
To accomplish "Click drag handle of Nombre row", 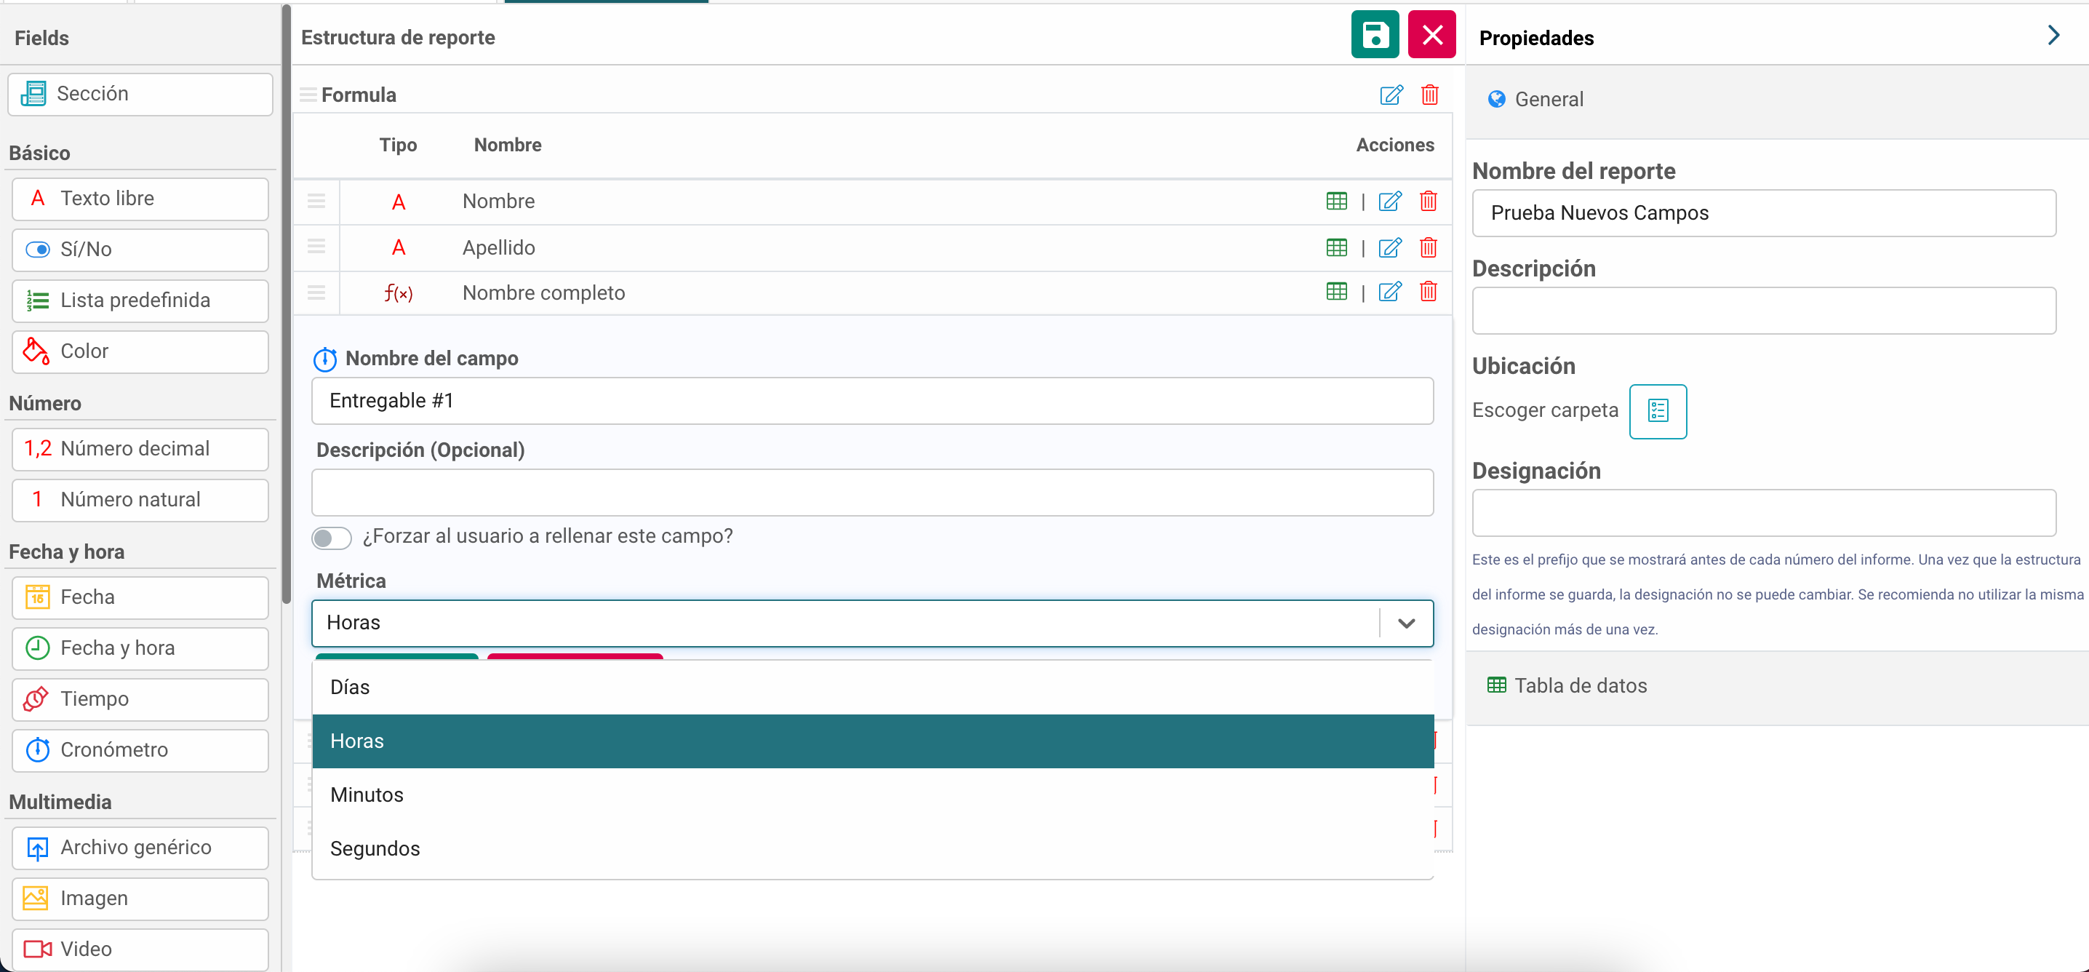I will [316, 202].
